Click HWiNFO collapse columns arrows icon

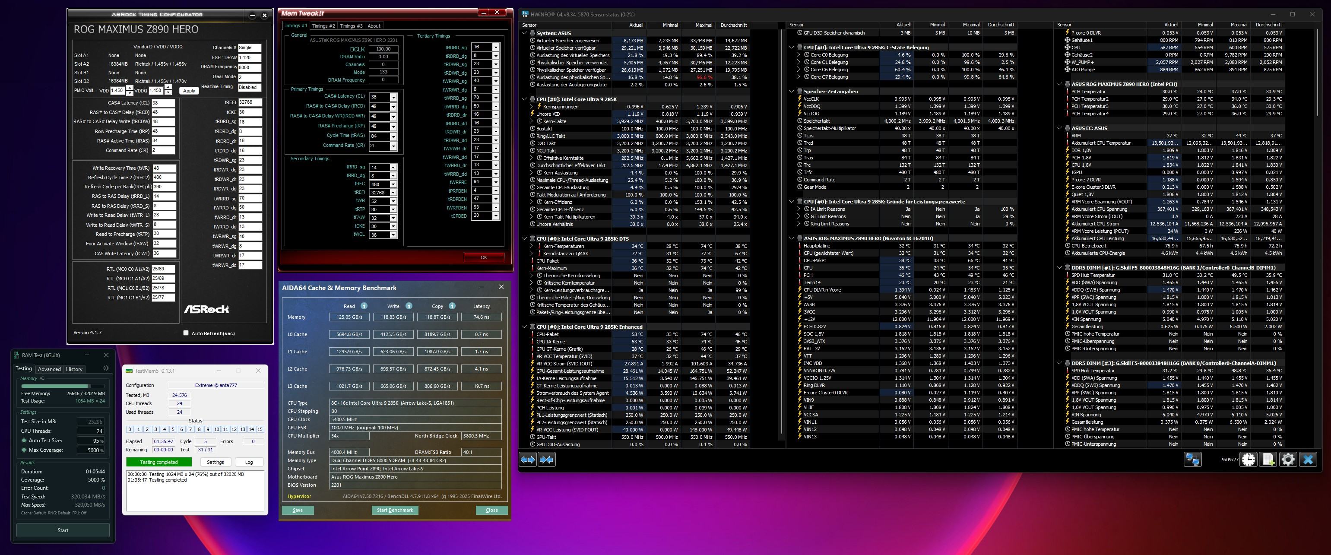pos(546,460)
